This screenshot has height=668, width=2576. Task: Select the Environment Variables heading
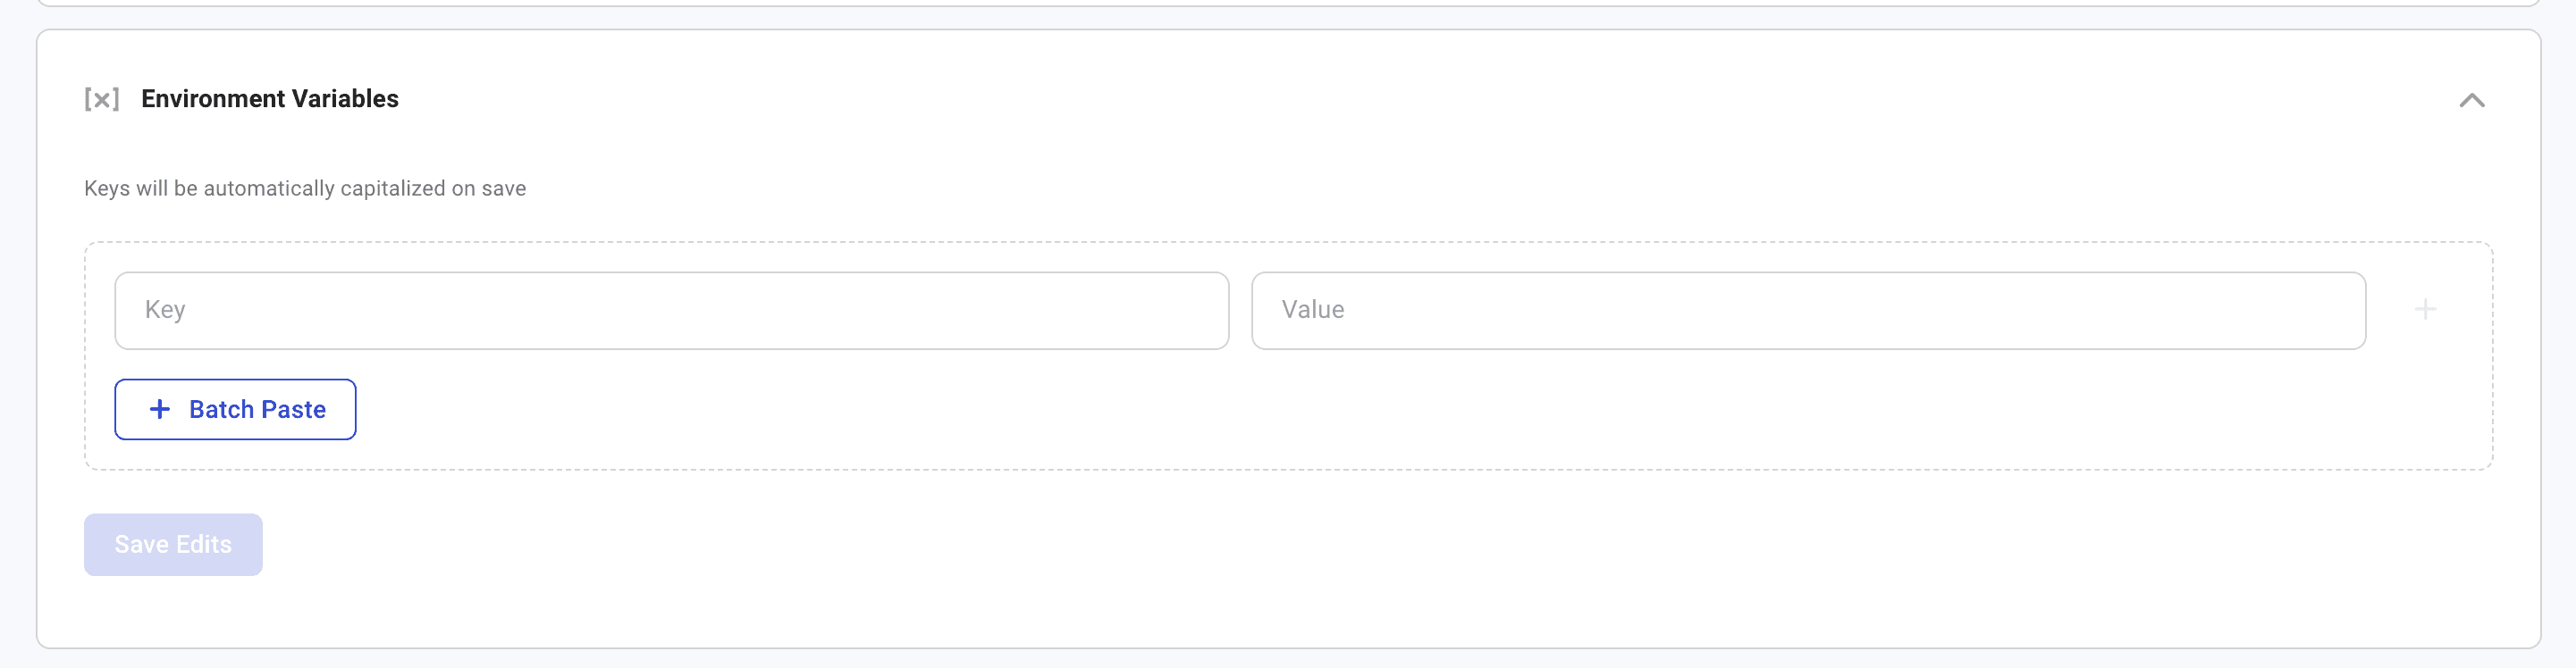[x=270, y=99]
